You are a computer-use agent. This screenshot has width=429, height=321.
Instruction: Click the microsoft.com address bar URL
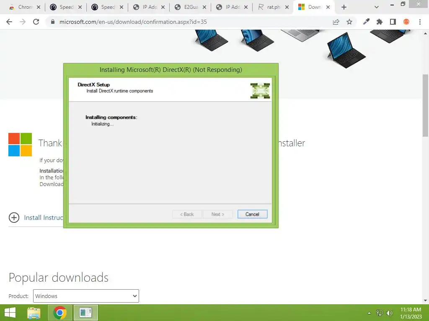click(133, 22)
